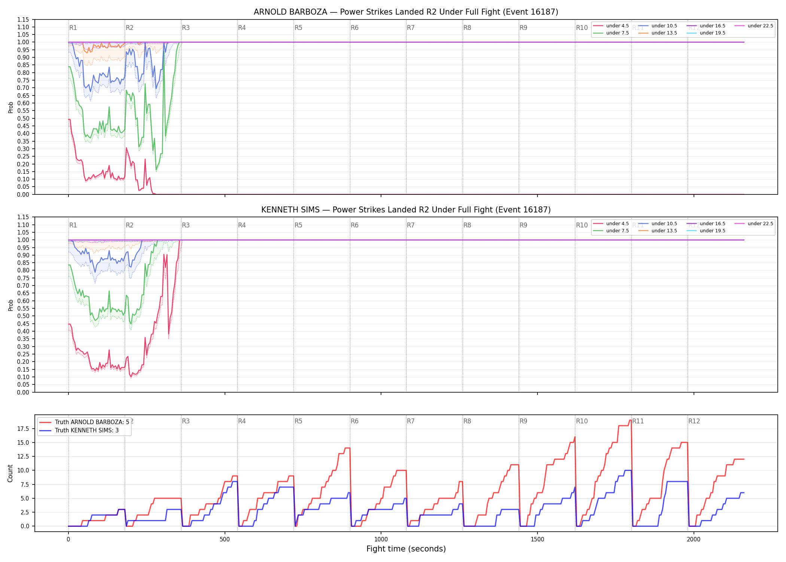Click the R3 round marker in Count chart
786x562 pixels.
[x=186, y=421]
